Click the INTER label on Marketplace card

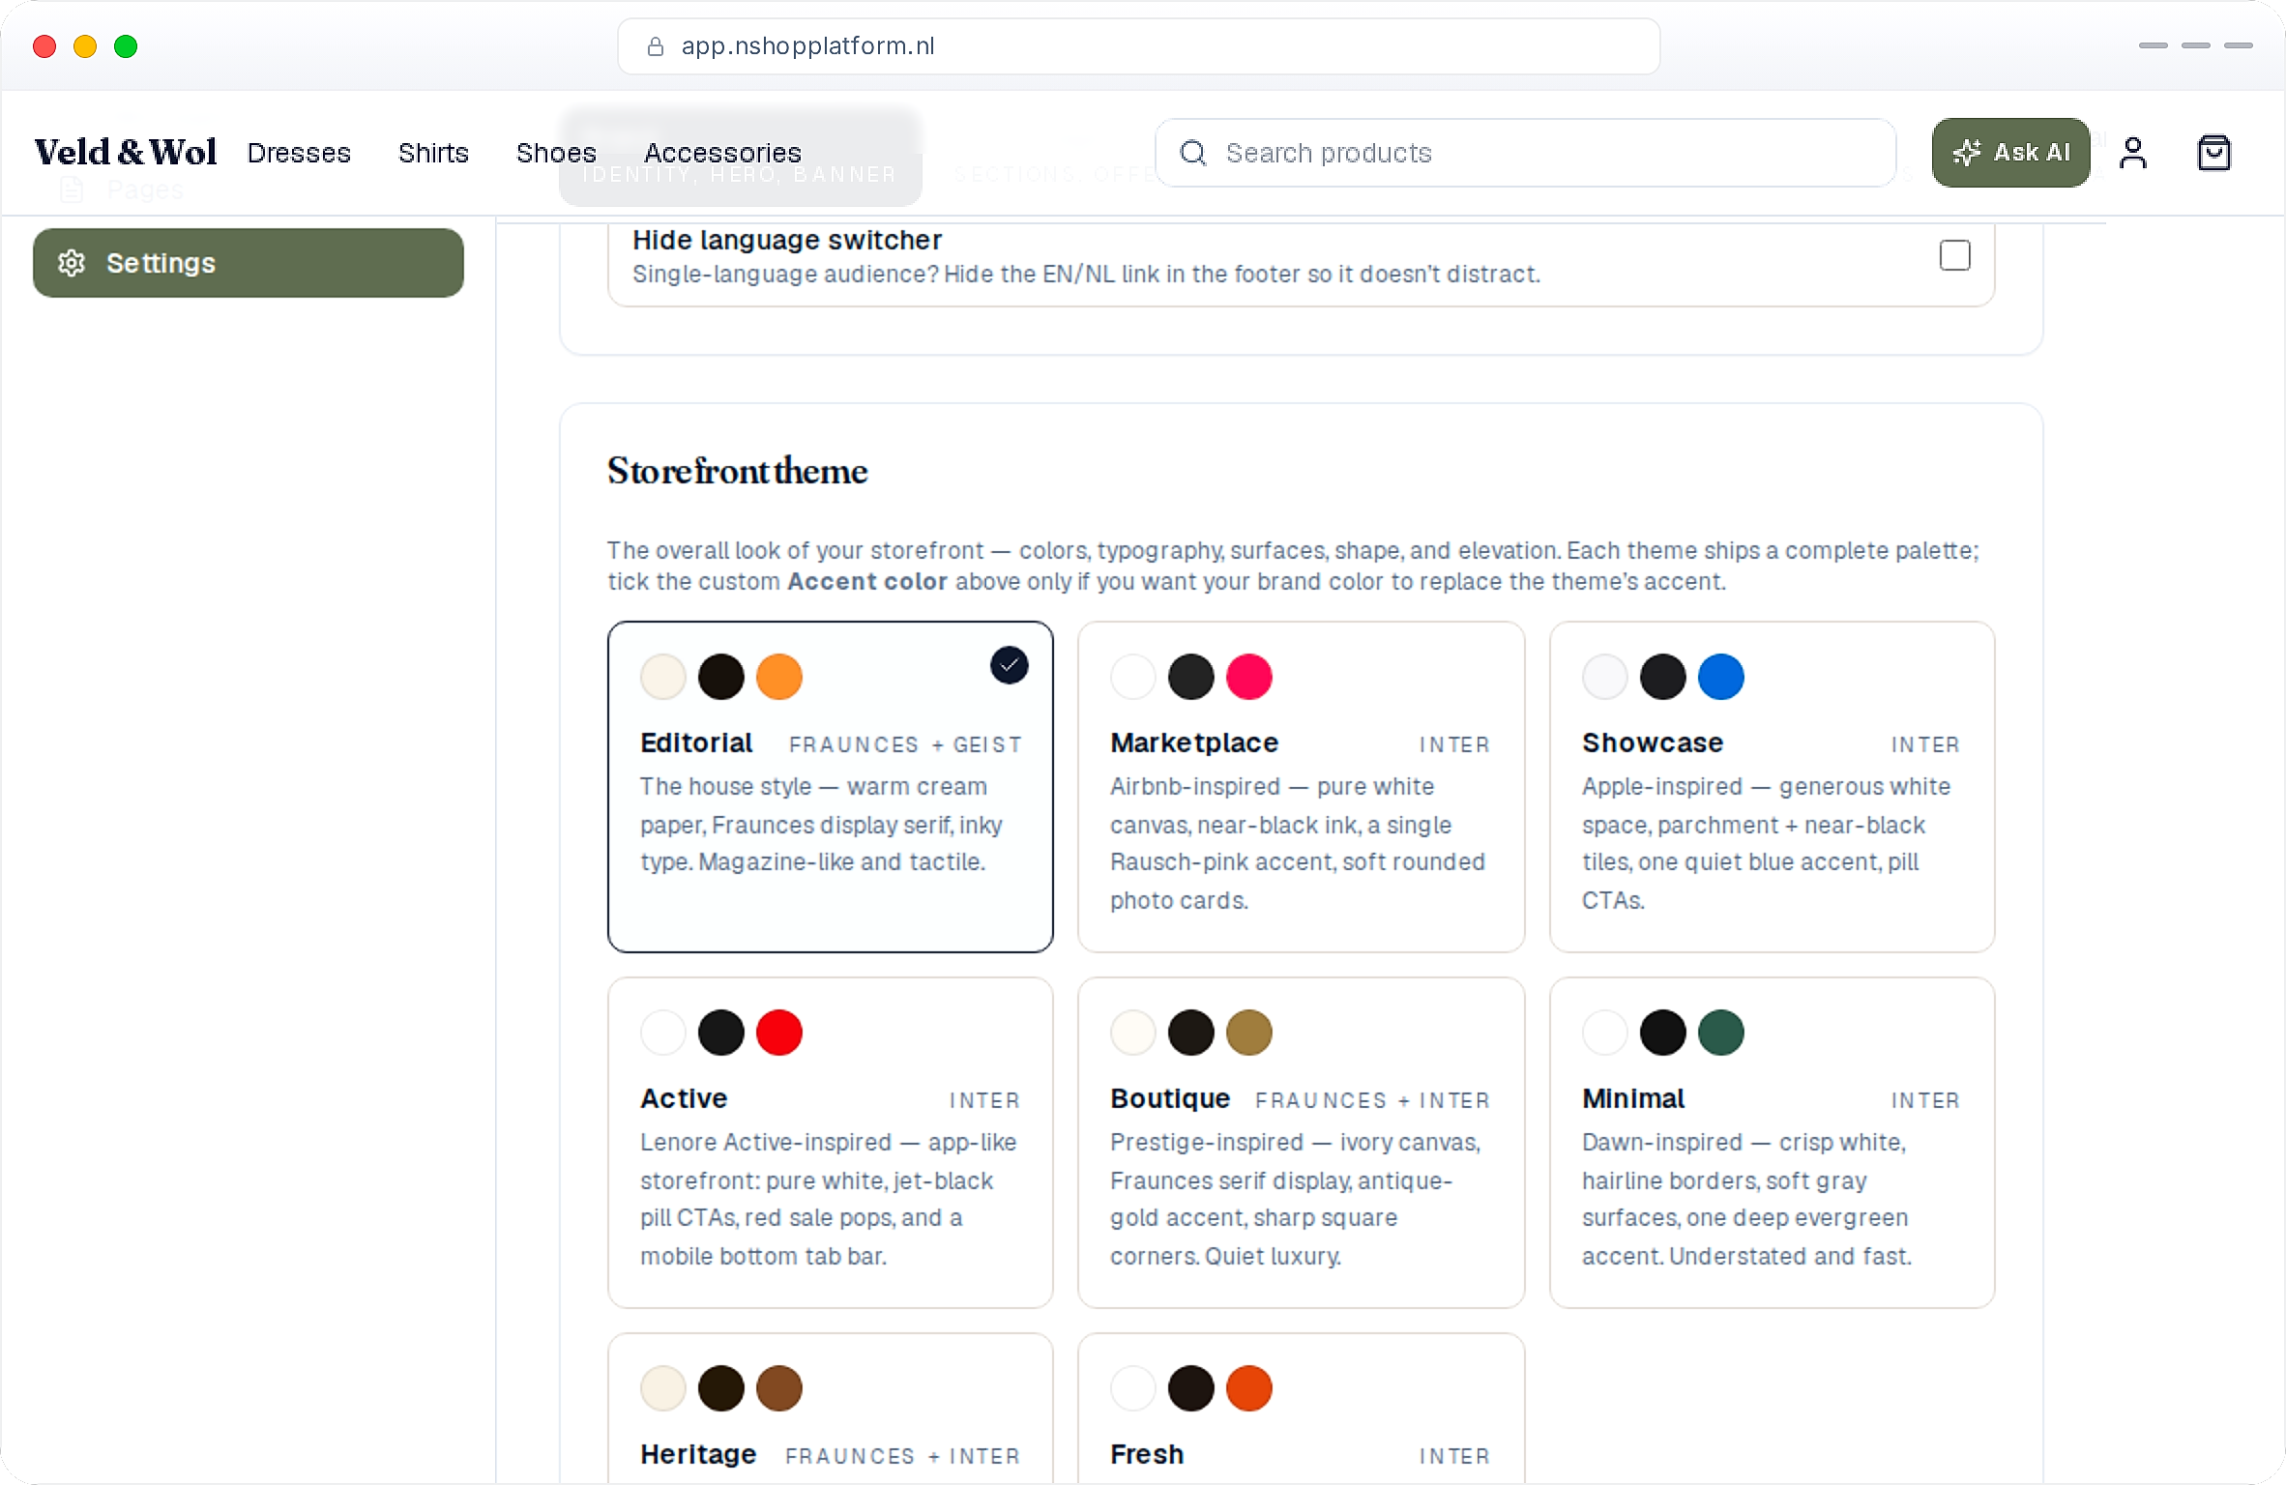coord(1454,744)
